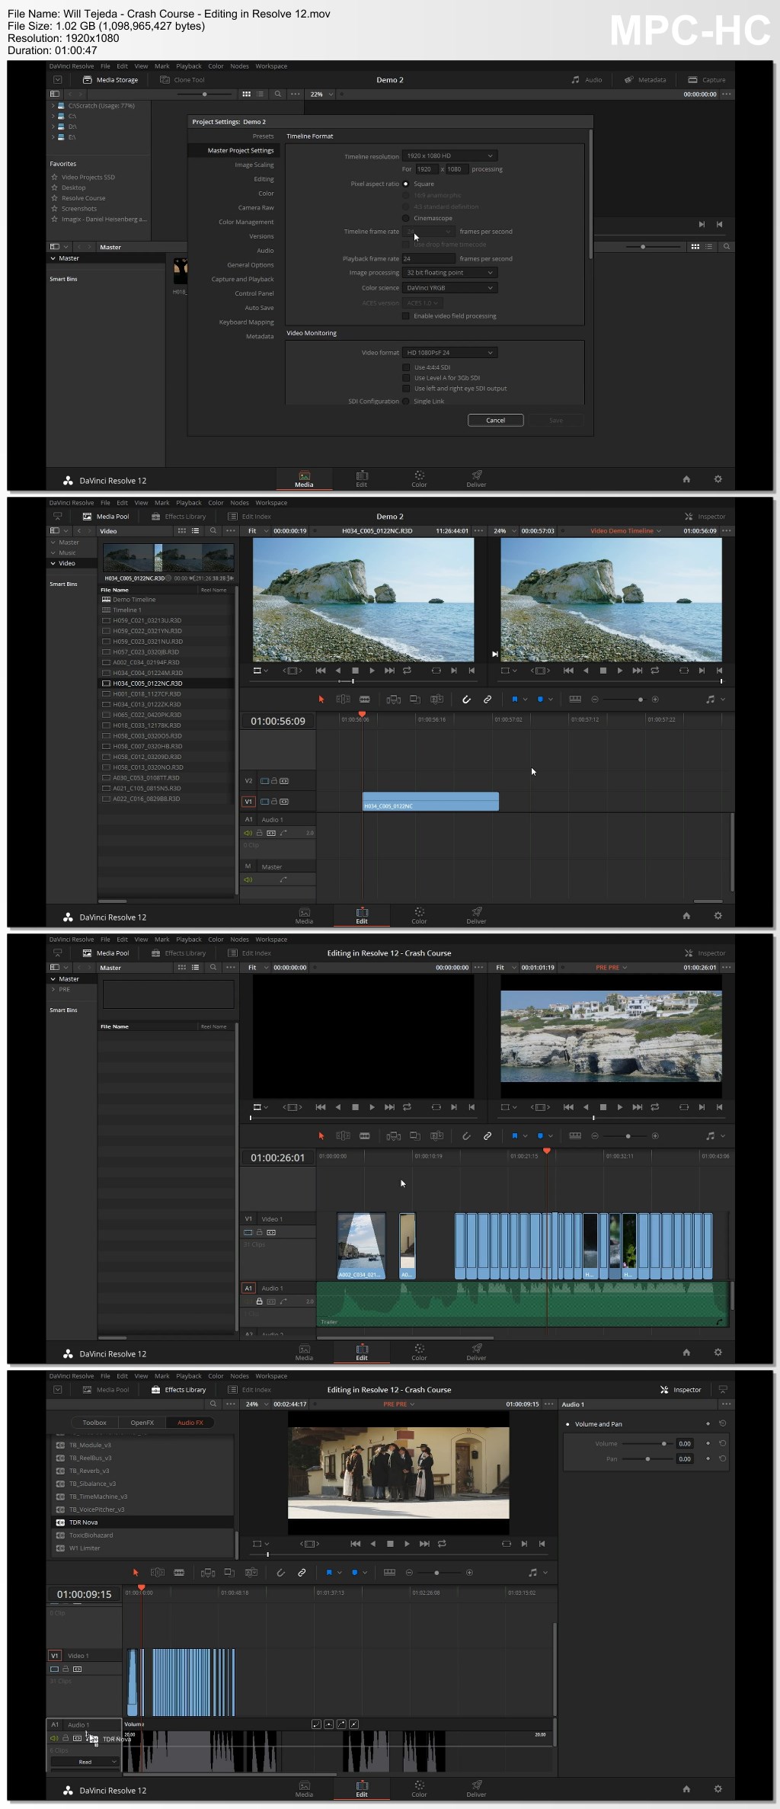Open the Video format HD 1080PsF 24 dropdown
780x1809 pixels.
click(450, 353)
